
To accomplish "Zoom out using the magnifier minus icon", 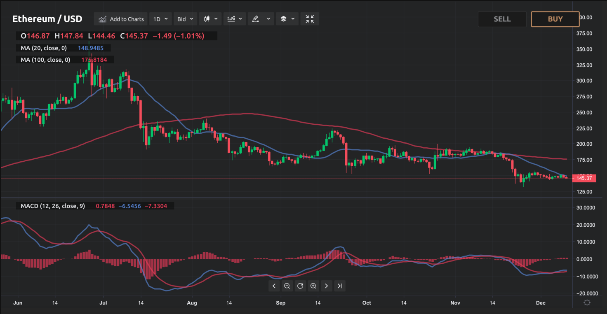I will pyautogui.click(x=287, y=286).
